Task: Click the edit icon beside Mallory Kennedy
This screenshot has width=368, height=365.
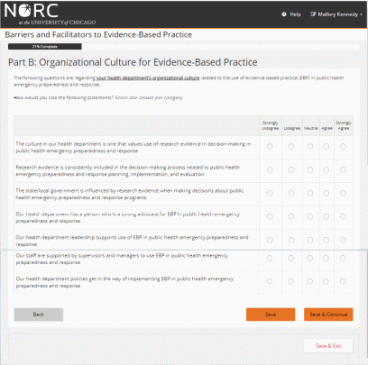Action: 313,14
